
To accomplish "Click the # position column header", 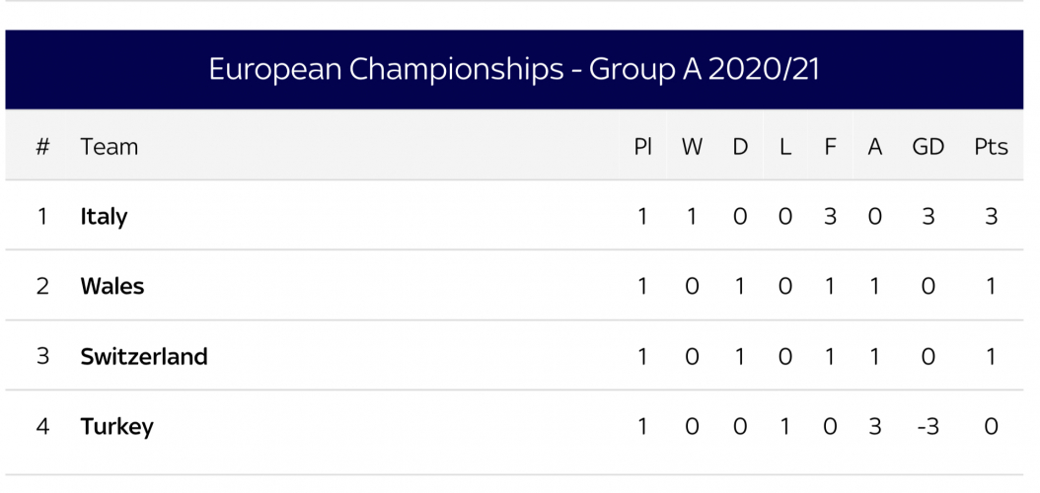I will 42,147.
